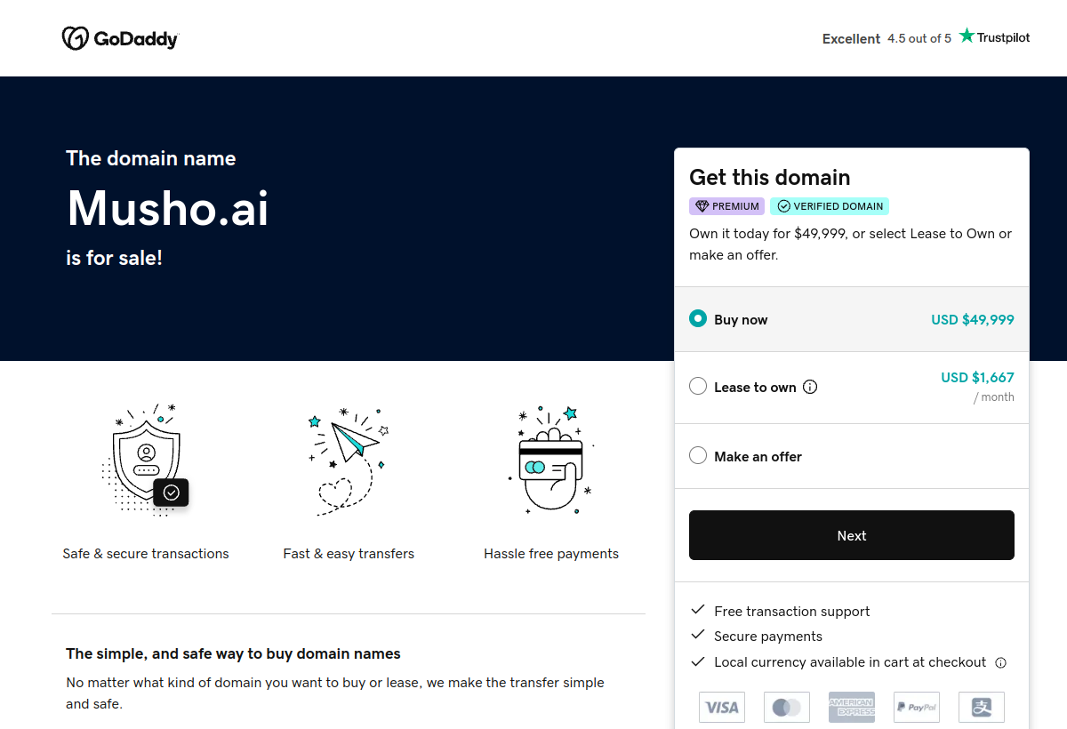This screenshot has width=1067, height=729.
Task: Click the GoDaddy logo
Action: pos(120,38)
